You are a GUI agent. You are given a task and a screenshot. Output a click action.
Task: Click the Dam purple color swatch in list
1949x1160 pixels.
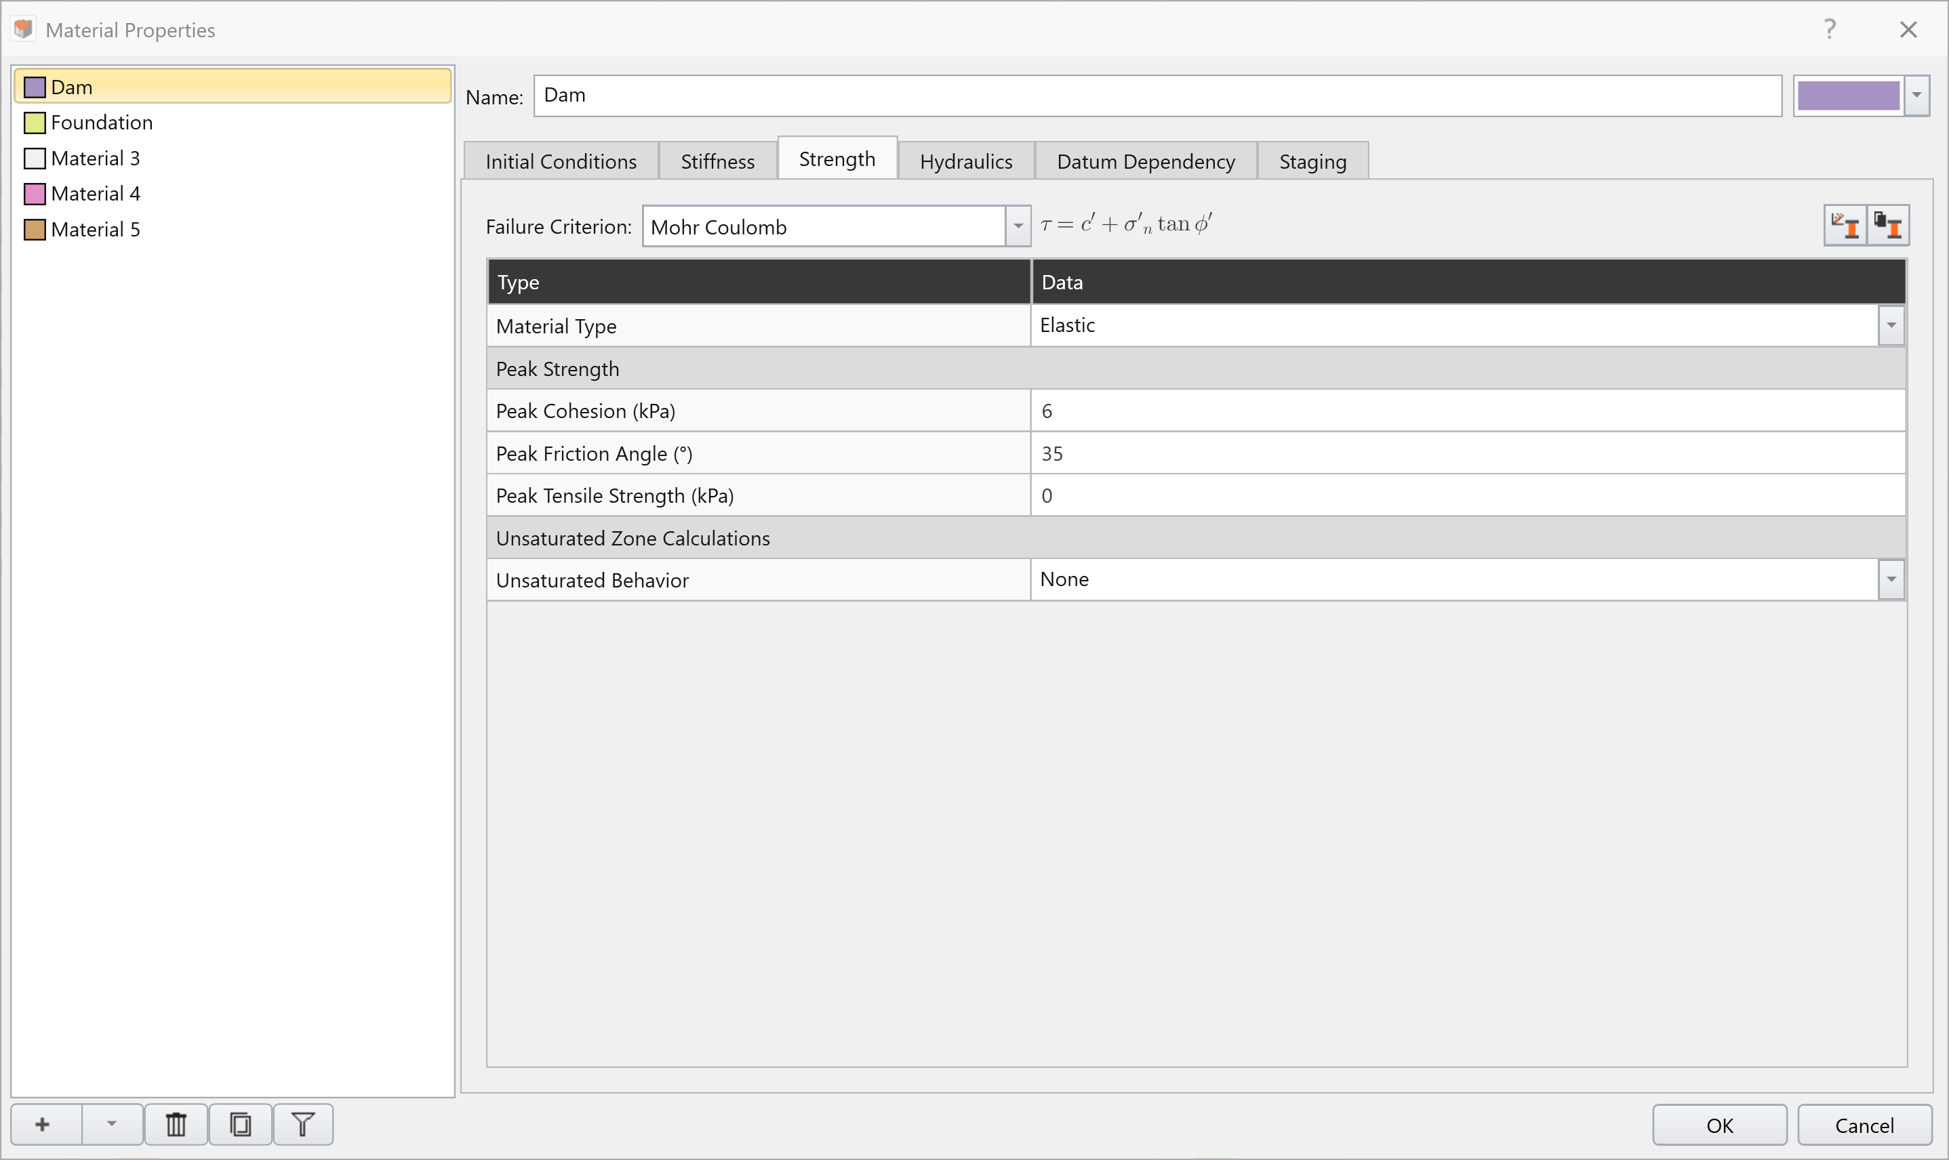[x=35, y=87]
